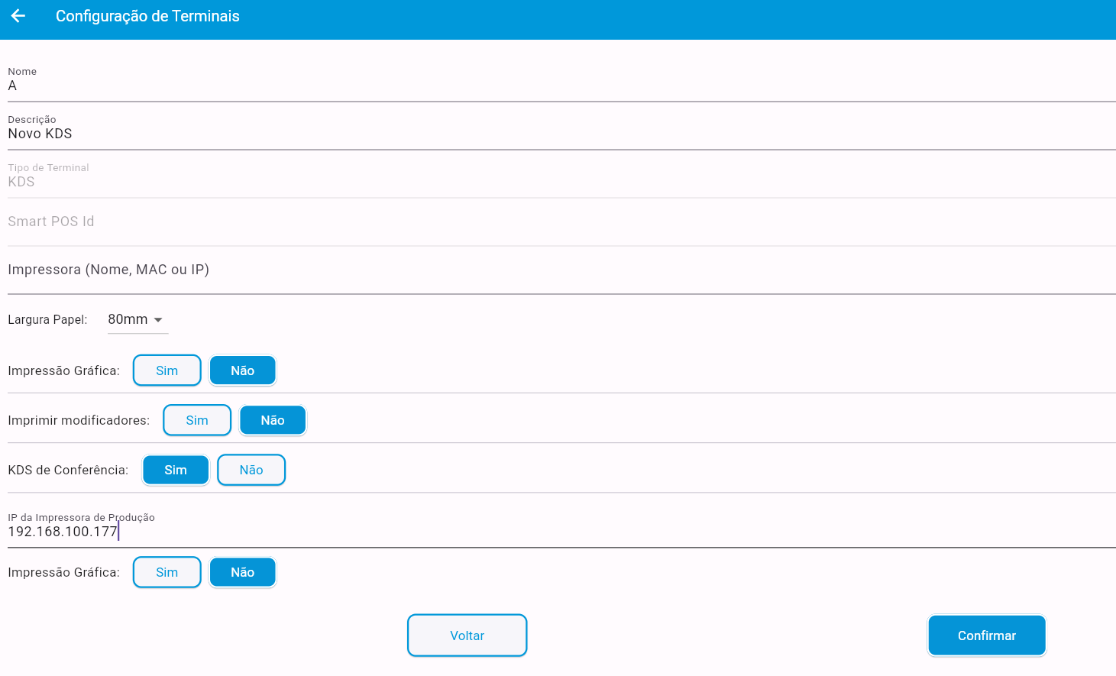Select Sim for first Impressão Gráfica
The image size is (1116, 676).
tap(167, 370)
